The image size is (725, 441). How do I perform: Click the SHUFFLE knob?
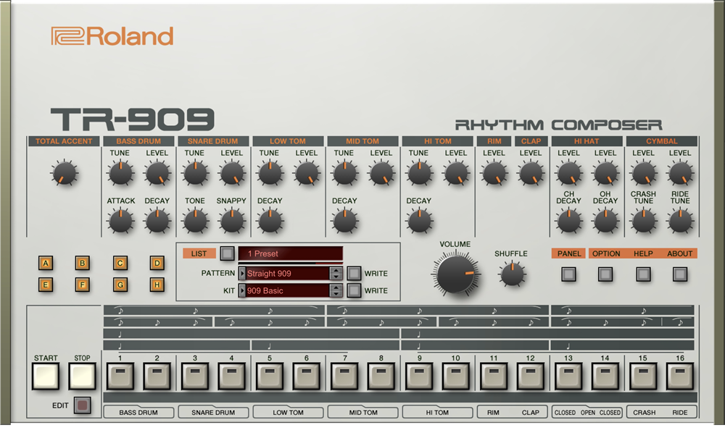512,274
